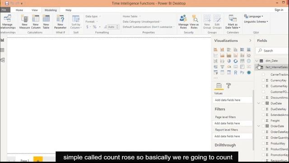Image resolution: width=289 pixels, height=163 pixels.
Task: Check the Freight field
Action: 263,120
